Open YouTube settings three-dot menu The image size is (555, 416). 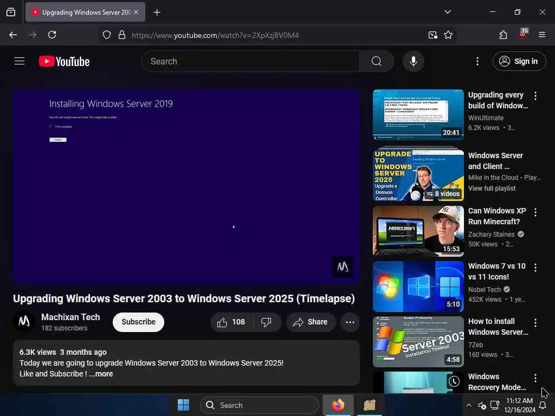(x=477, y=61)
